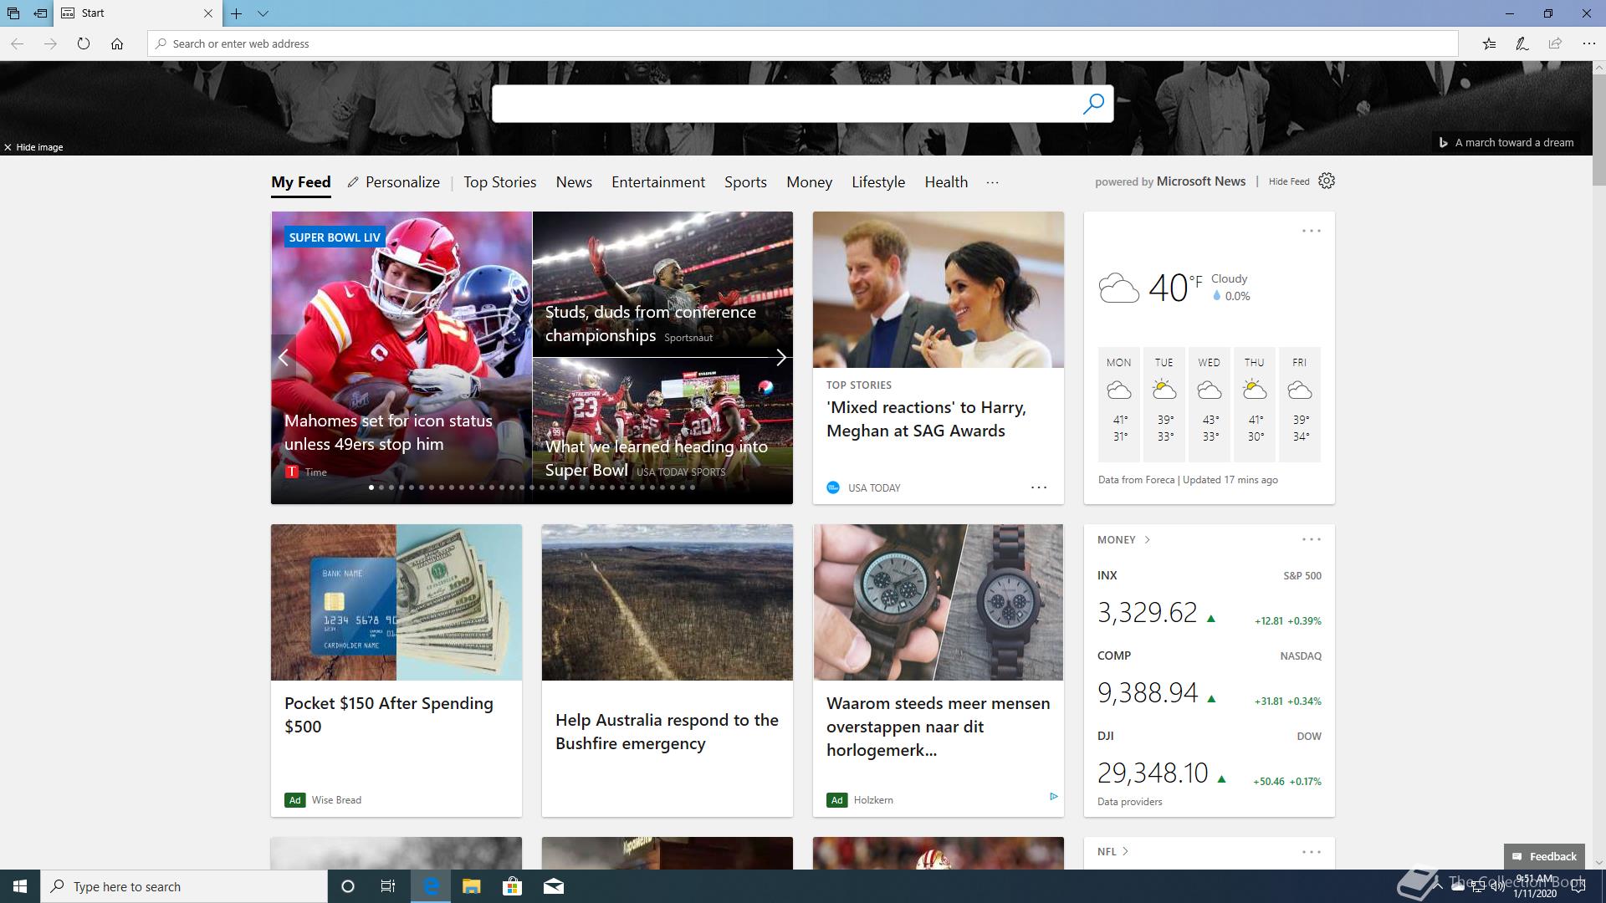Click the Set these tabs aside icon

point(40,13)
